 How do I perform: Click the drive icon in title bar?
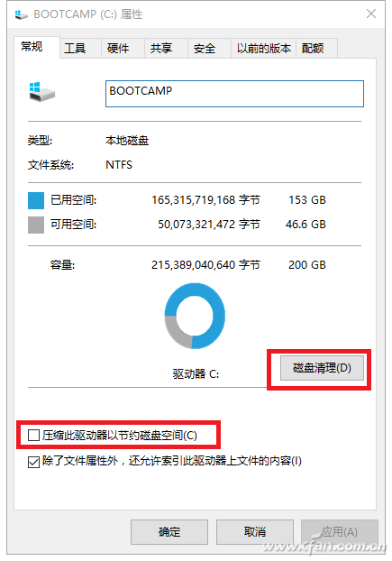tap(21, 14)
